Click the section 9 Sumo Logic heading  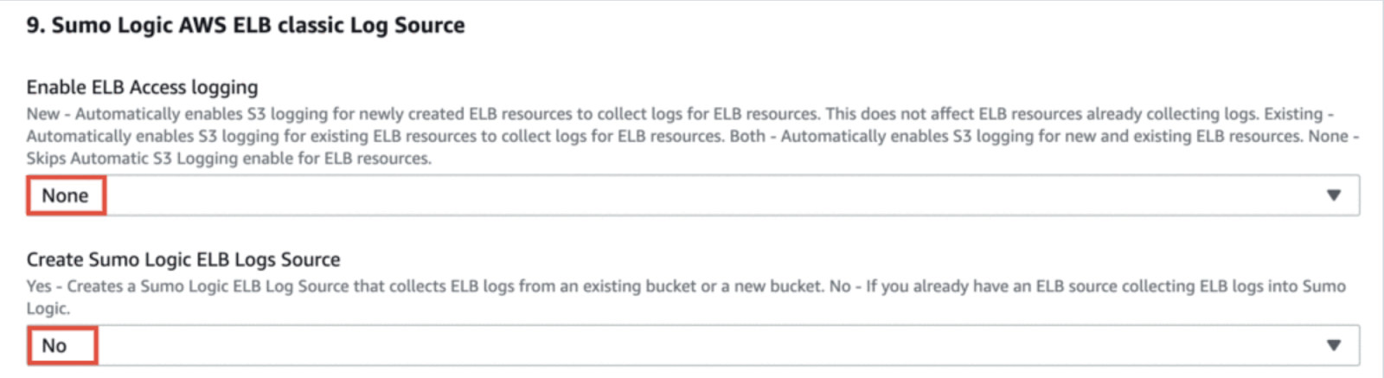tap(245, 25)
